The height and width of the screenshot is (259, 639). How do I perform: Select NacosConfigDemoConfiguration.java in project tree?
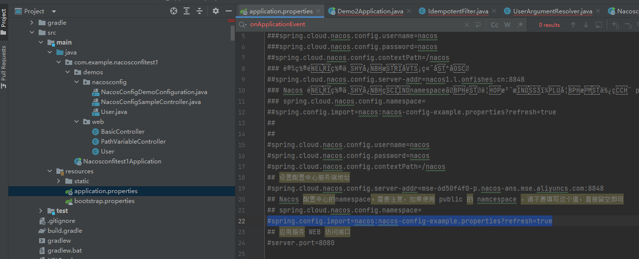pyautogui.click(x=154, y=92)
